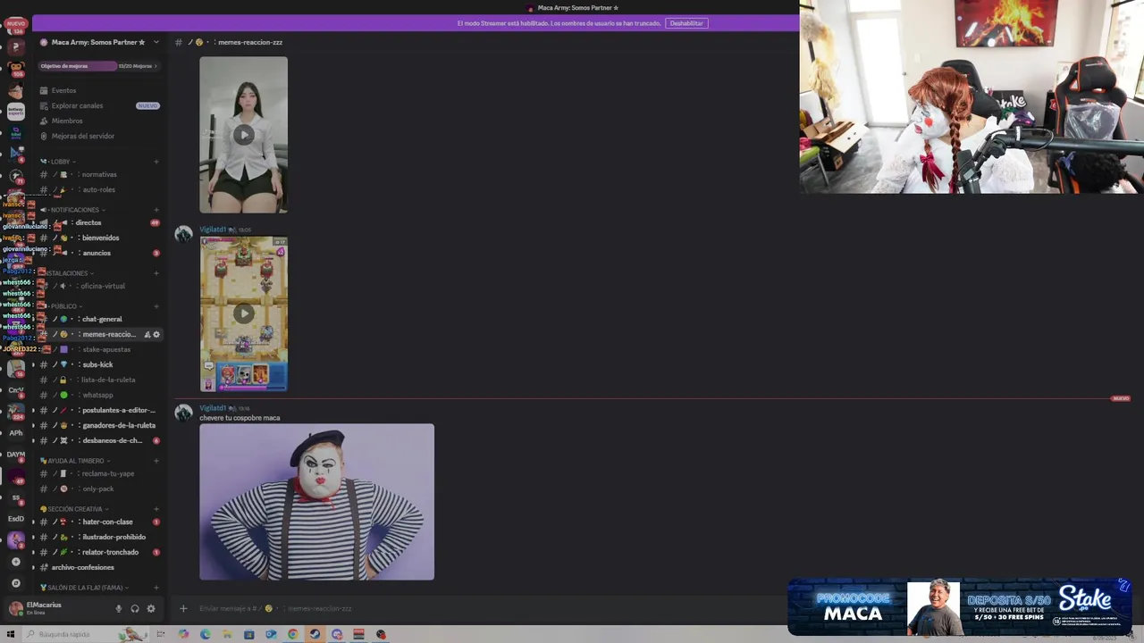
Task: Collapse the SALÓN DE LA FLA category
Action: click(x=84, y=588)
